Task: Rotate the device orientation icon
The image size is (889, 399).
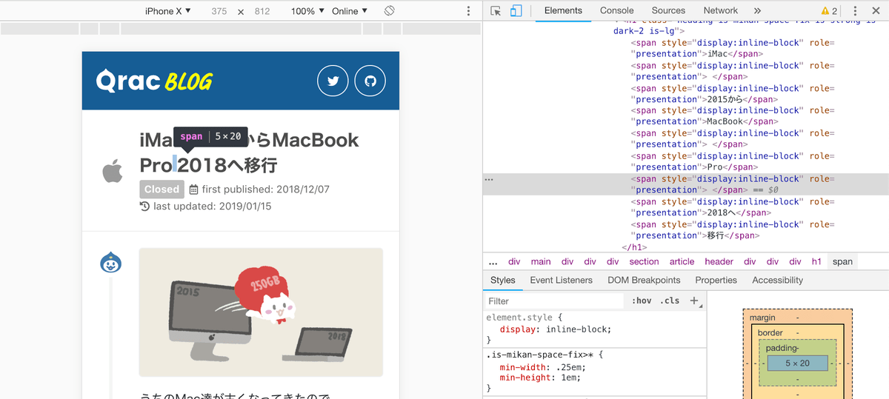Action: (x=390, y=11)
